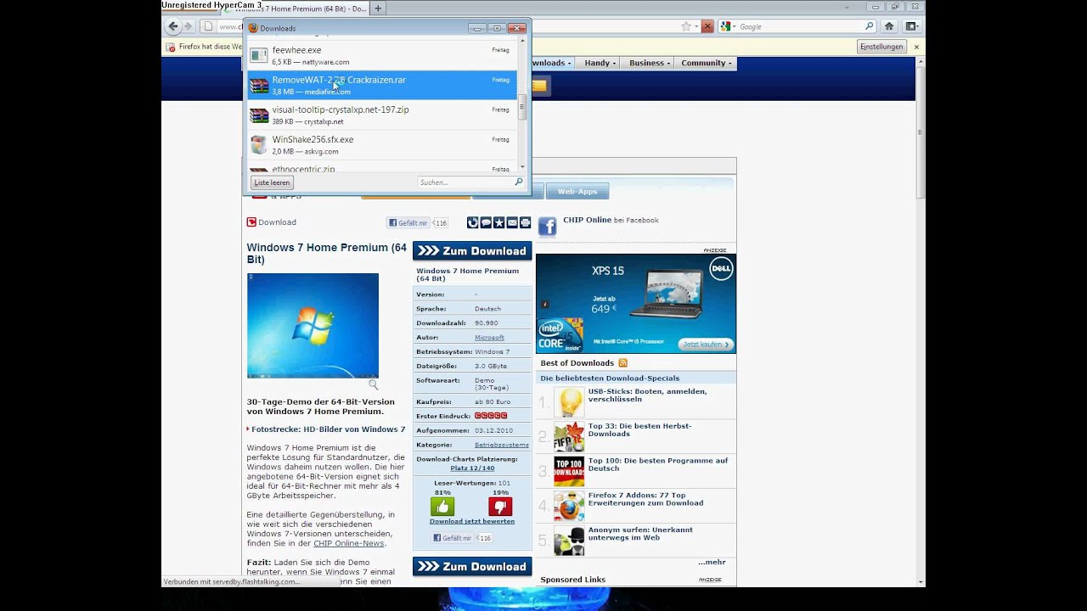Click the printer icon on page
This screenshot has width=1087, height=611.
(x=525, y=222)
